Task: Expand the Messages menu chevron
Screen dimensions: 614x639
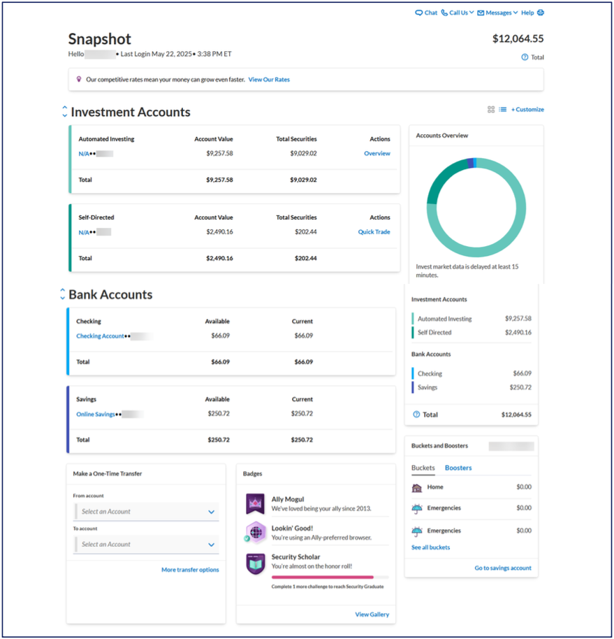Action: [x=516, y=12]
